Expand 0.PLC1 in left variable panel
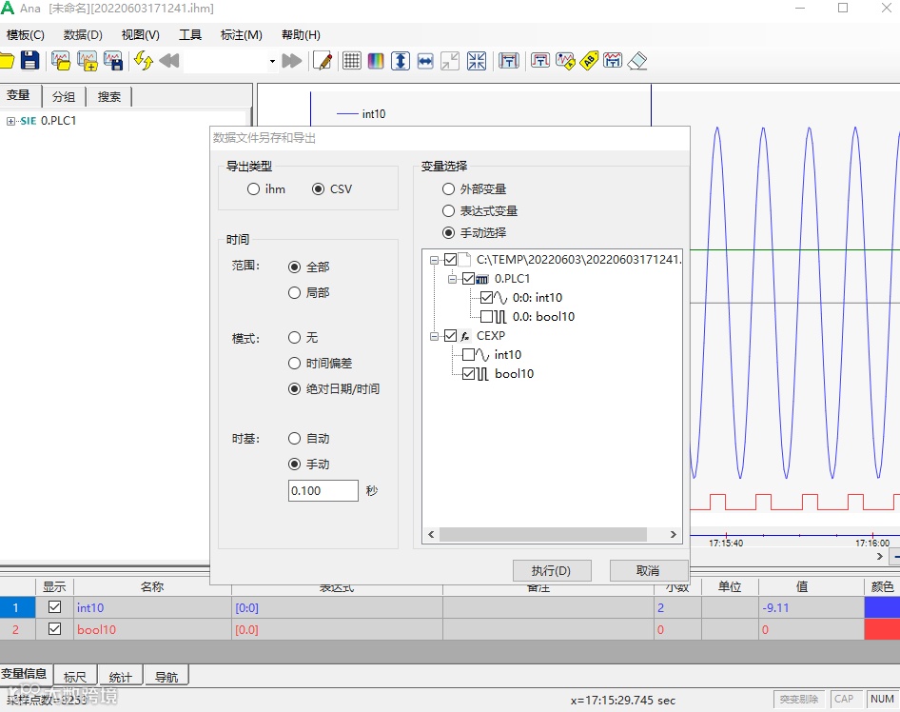 [10, 121]
